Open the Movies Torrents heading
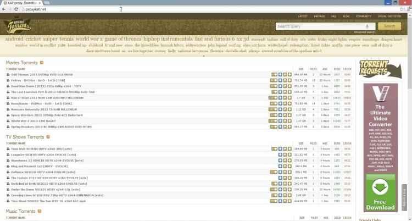This screenshot has height=221, width=412. [x=22, y=63]
